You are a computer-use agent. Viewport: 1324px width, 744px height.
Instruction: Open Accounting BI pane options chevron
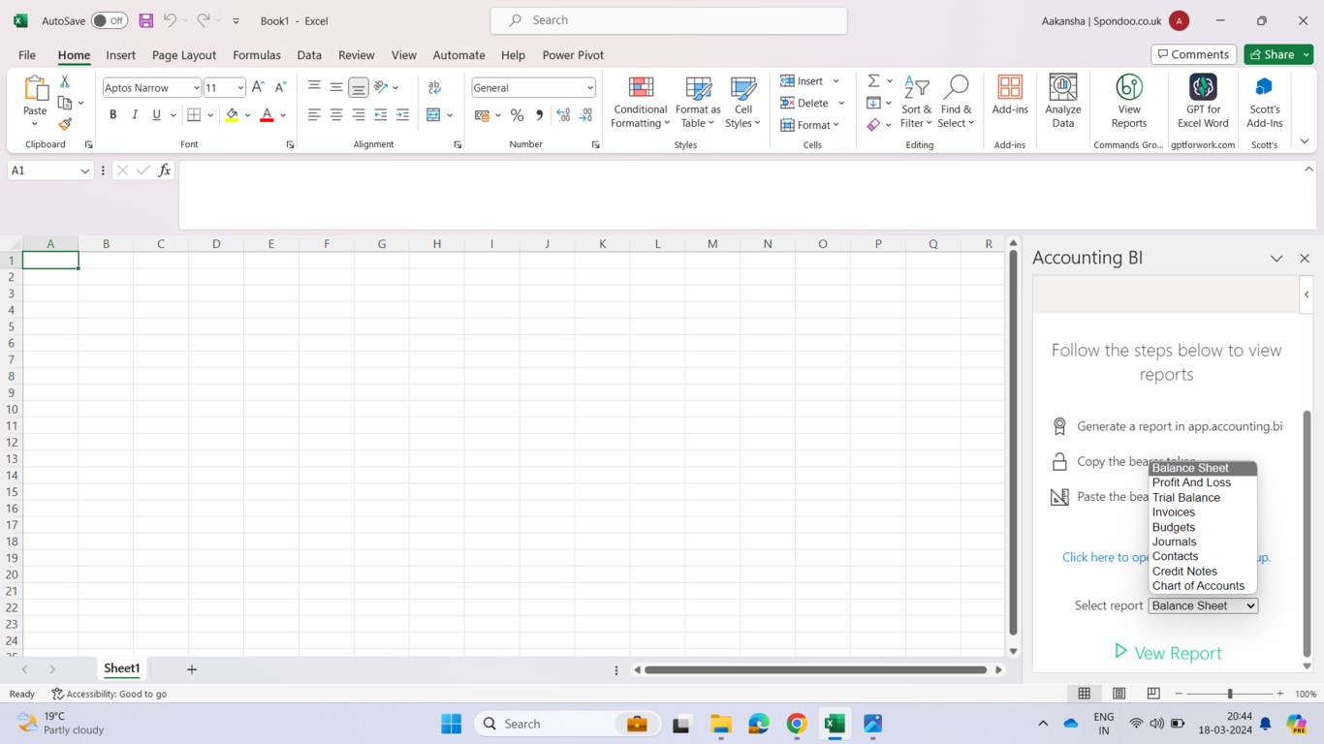point(1277,259)
